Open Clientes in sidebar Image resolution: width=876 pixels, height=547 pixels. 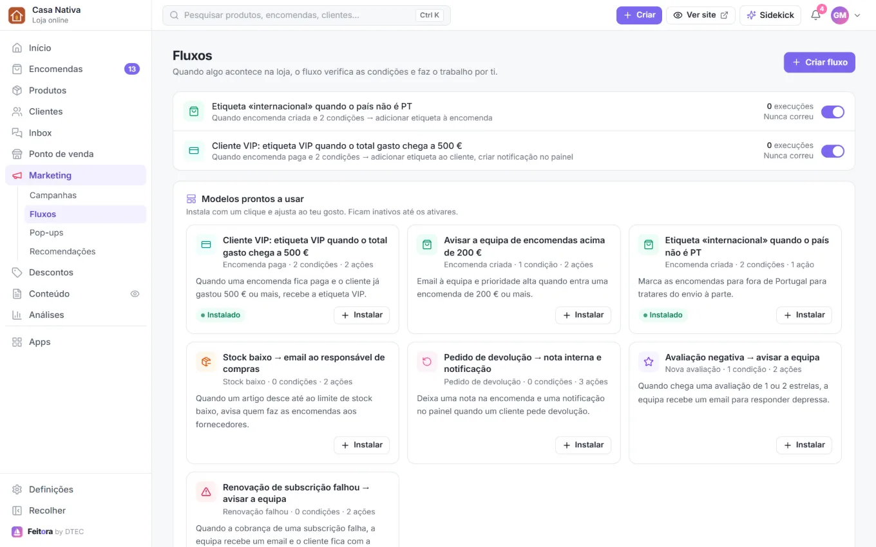76,111
